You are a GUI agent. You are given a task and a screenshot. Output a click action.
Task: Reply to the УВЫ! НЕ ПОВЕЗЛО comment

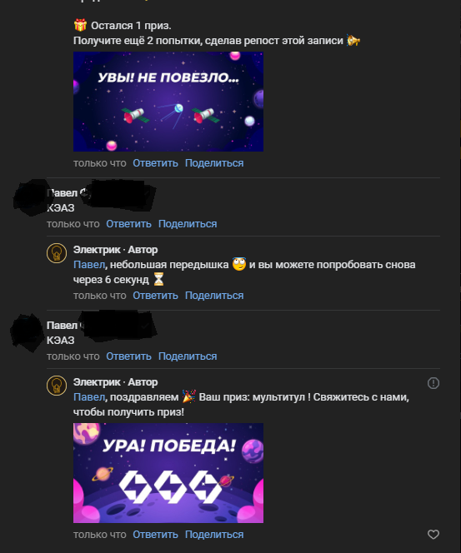[155, 163]
